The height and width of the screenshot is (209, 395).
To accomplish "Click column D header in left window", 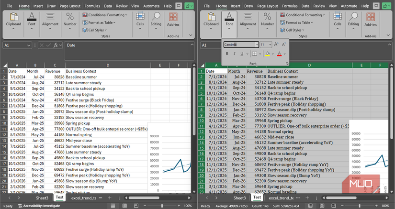I will point(108,65).
